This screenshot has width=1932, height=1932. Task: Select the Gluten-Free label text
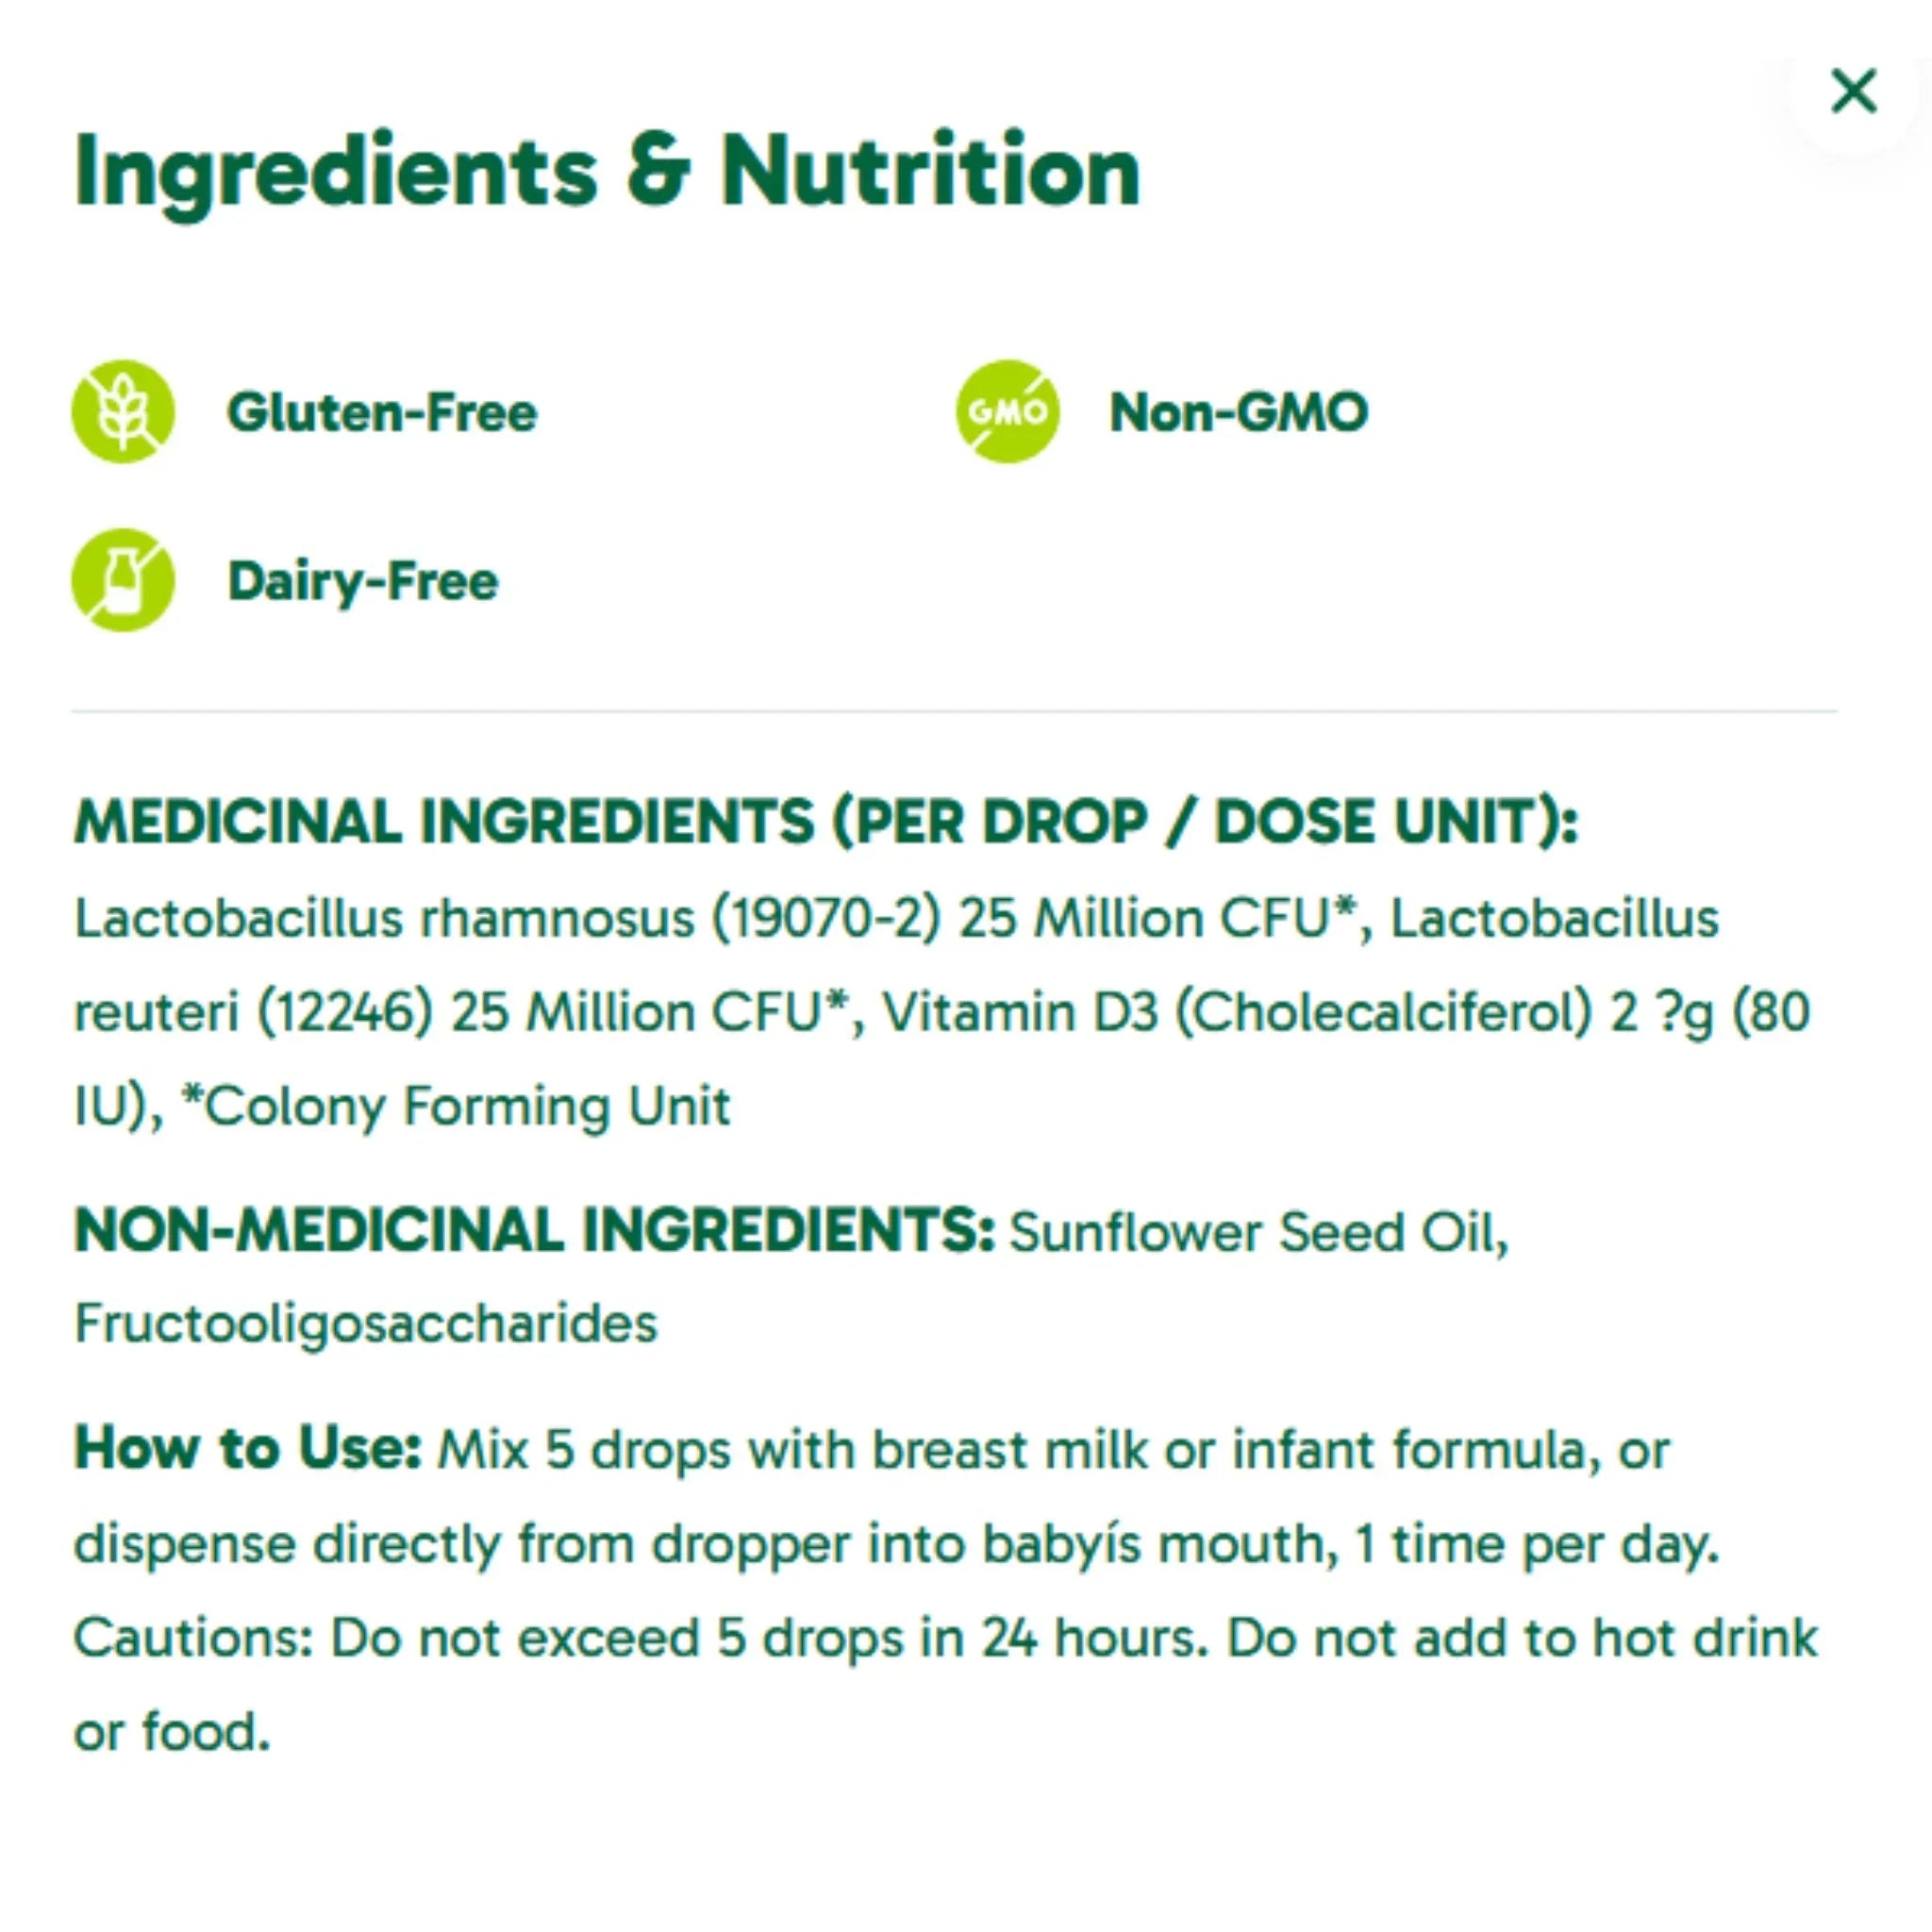tap(382, 412)
